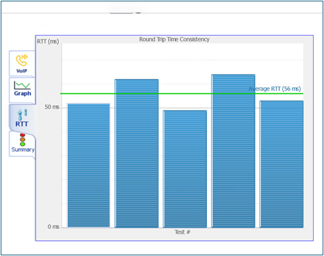Switch to the VoIP tab label

click(x=21, y=71)
